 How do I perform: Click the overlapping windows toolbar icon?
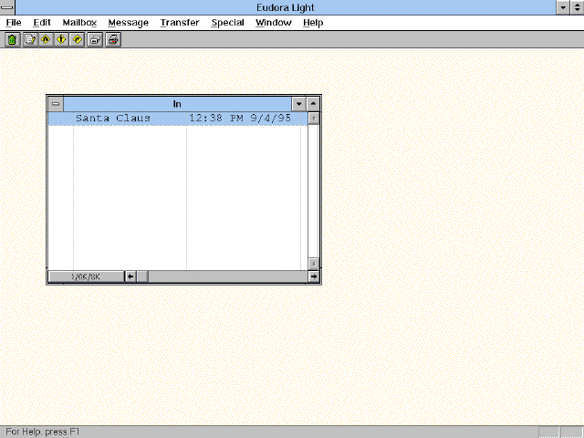[95, 39]
